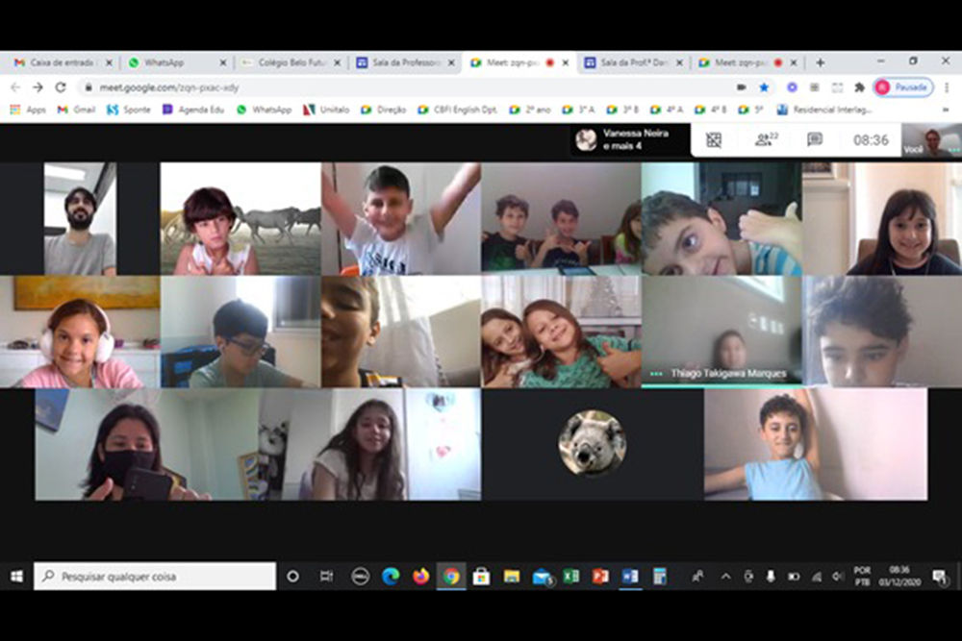
Task: Open the Chrome Extensions puzzle icon
Action: pos(859,87)
